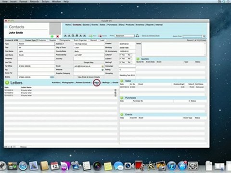Open System Preferences from the Dock

point(193,166)
